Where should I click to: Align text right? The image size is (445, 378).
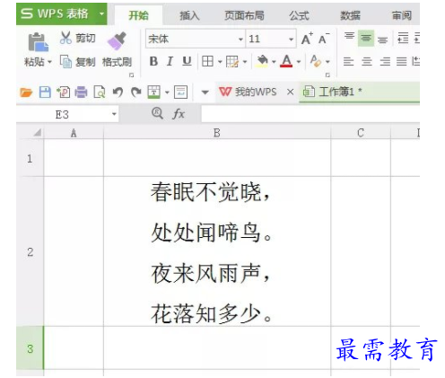[385, 62]
